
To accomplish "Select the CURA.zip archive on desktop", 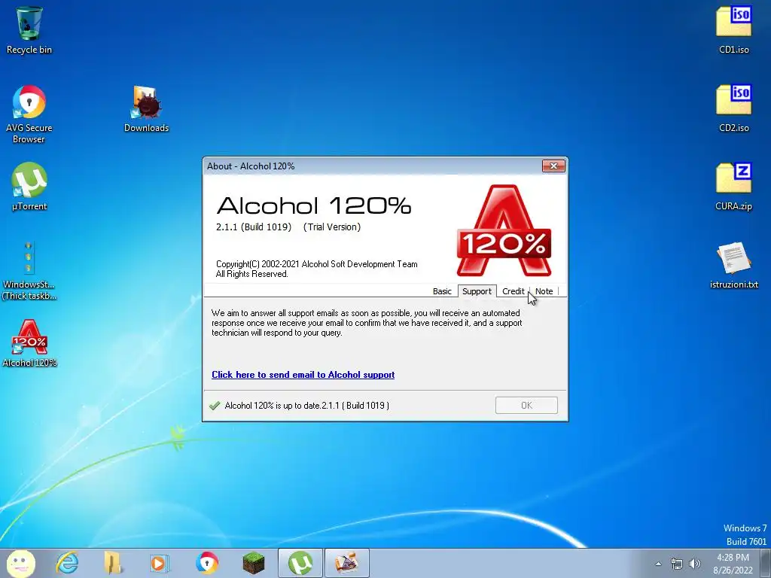I will [733, 187].
